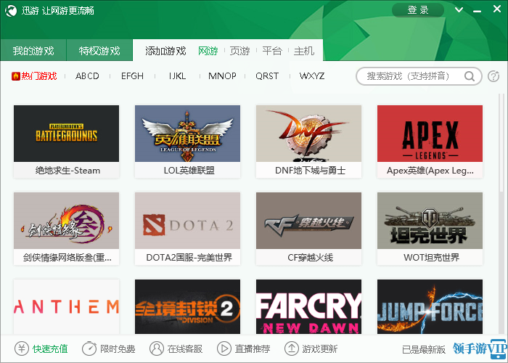Select the Jump Force thumbnail
Image resolution: width=508 pixels, height=363 pixels.
pos(430,306)
